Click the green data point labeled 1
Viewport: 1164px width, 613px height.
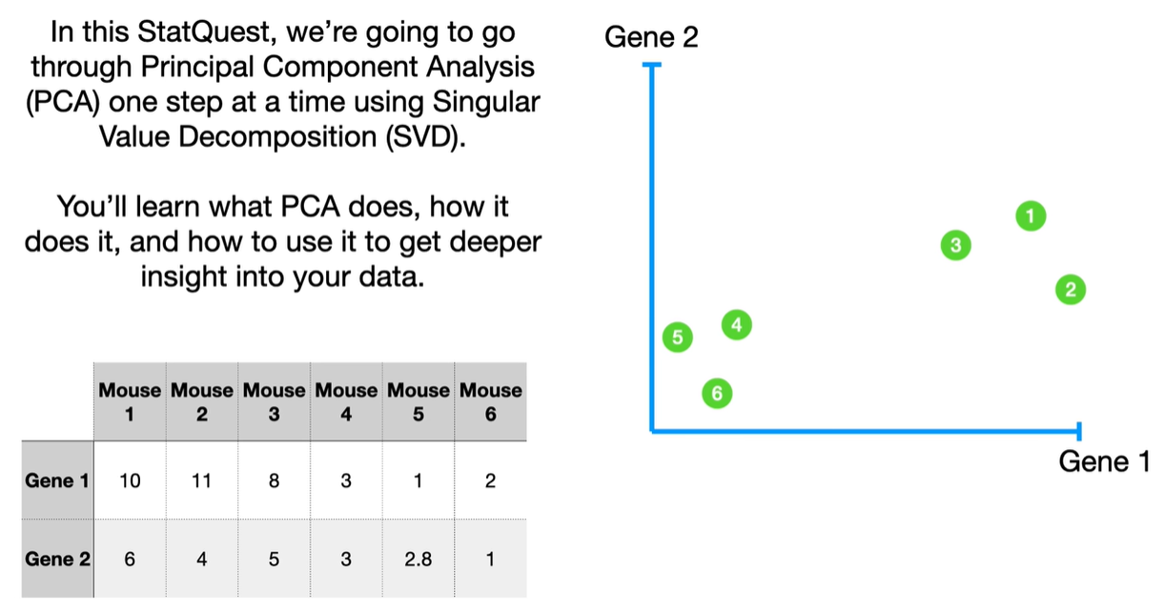1030,216
